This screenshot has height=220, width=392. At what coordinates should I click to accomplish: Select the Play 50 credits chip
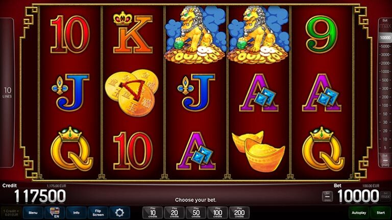pyautogui.click(x=196, y=213)
